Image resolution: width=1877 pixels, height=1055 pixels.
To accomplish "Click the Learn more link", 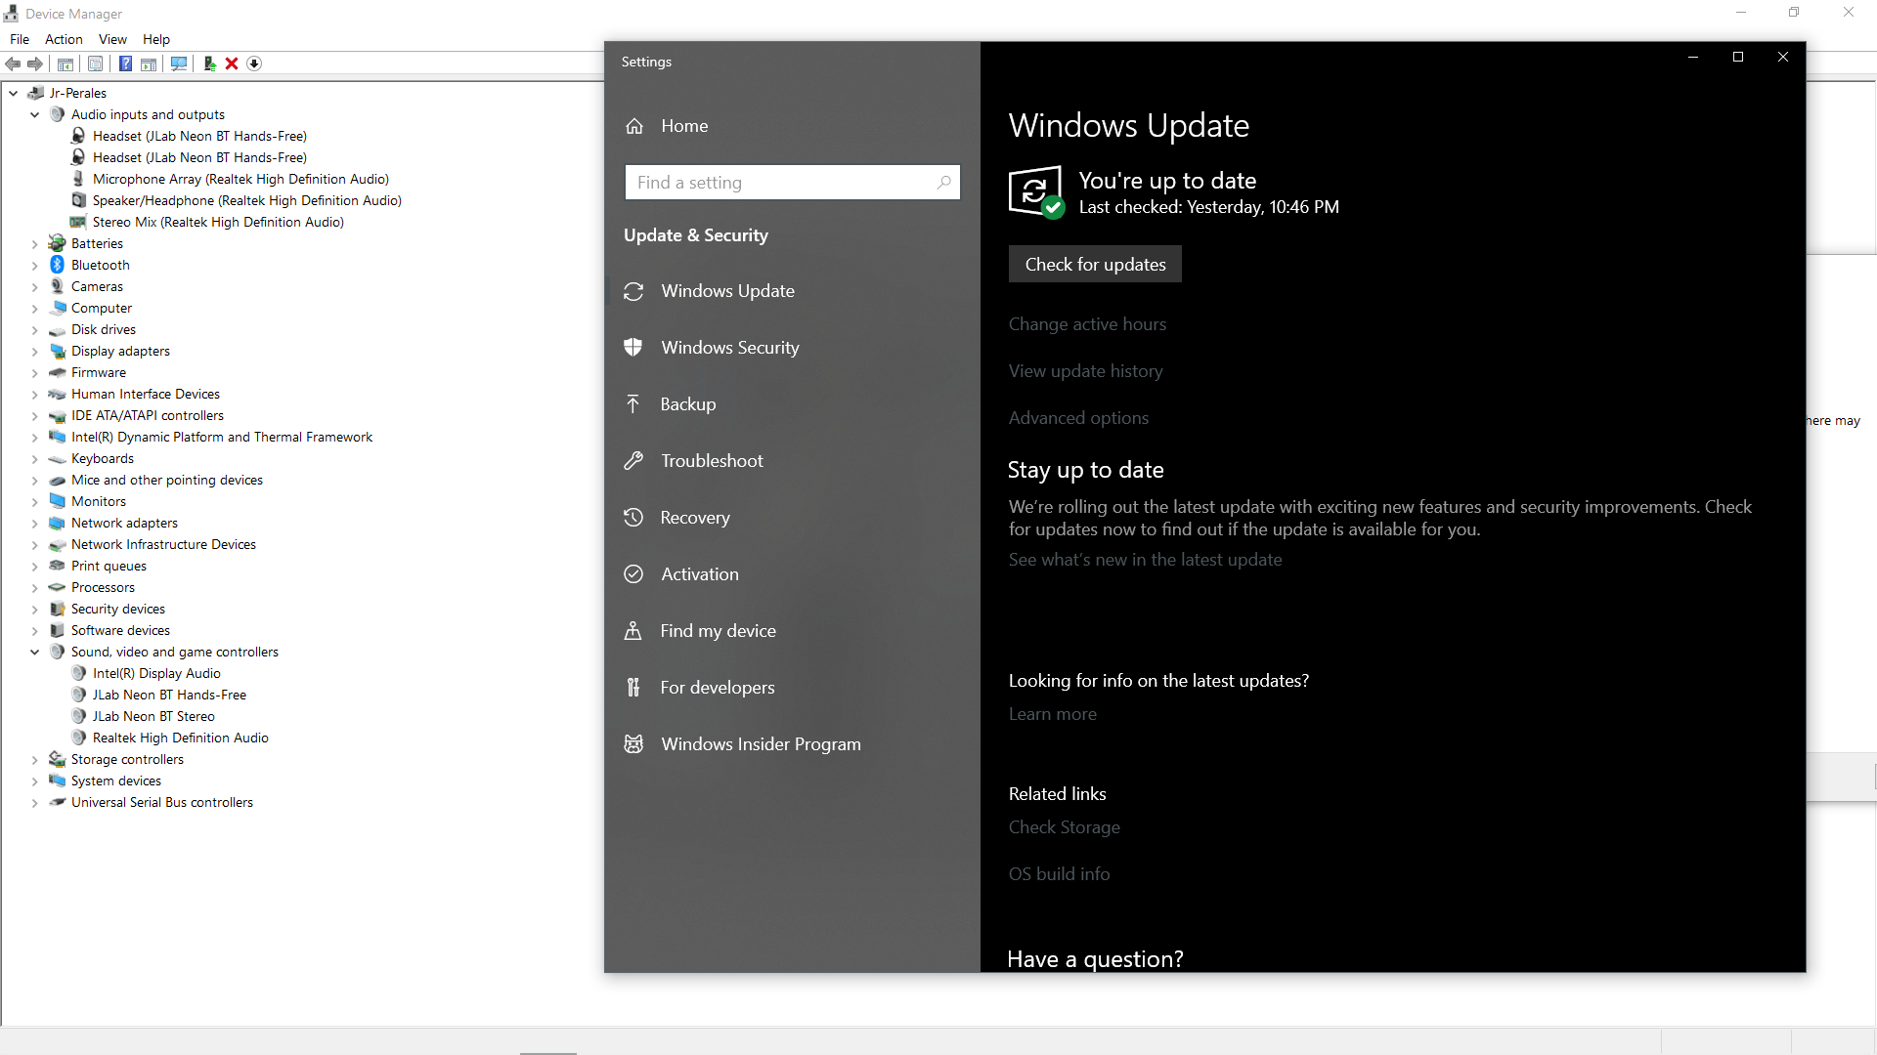I will click(x=1053, y=714).
